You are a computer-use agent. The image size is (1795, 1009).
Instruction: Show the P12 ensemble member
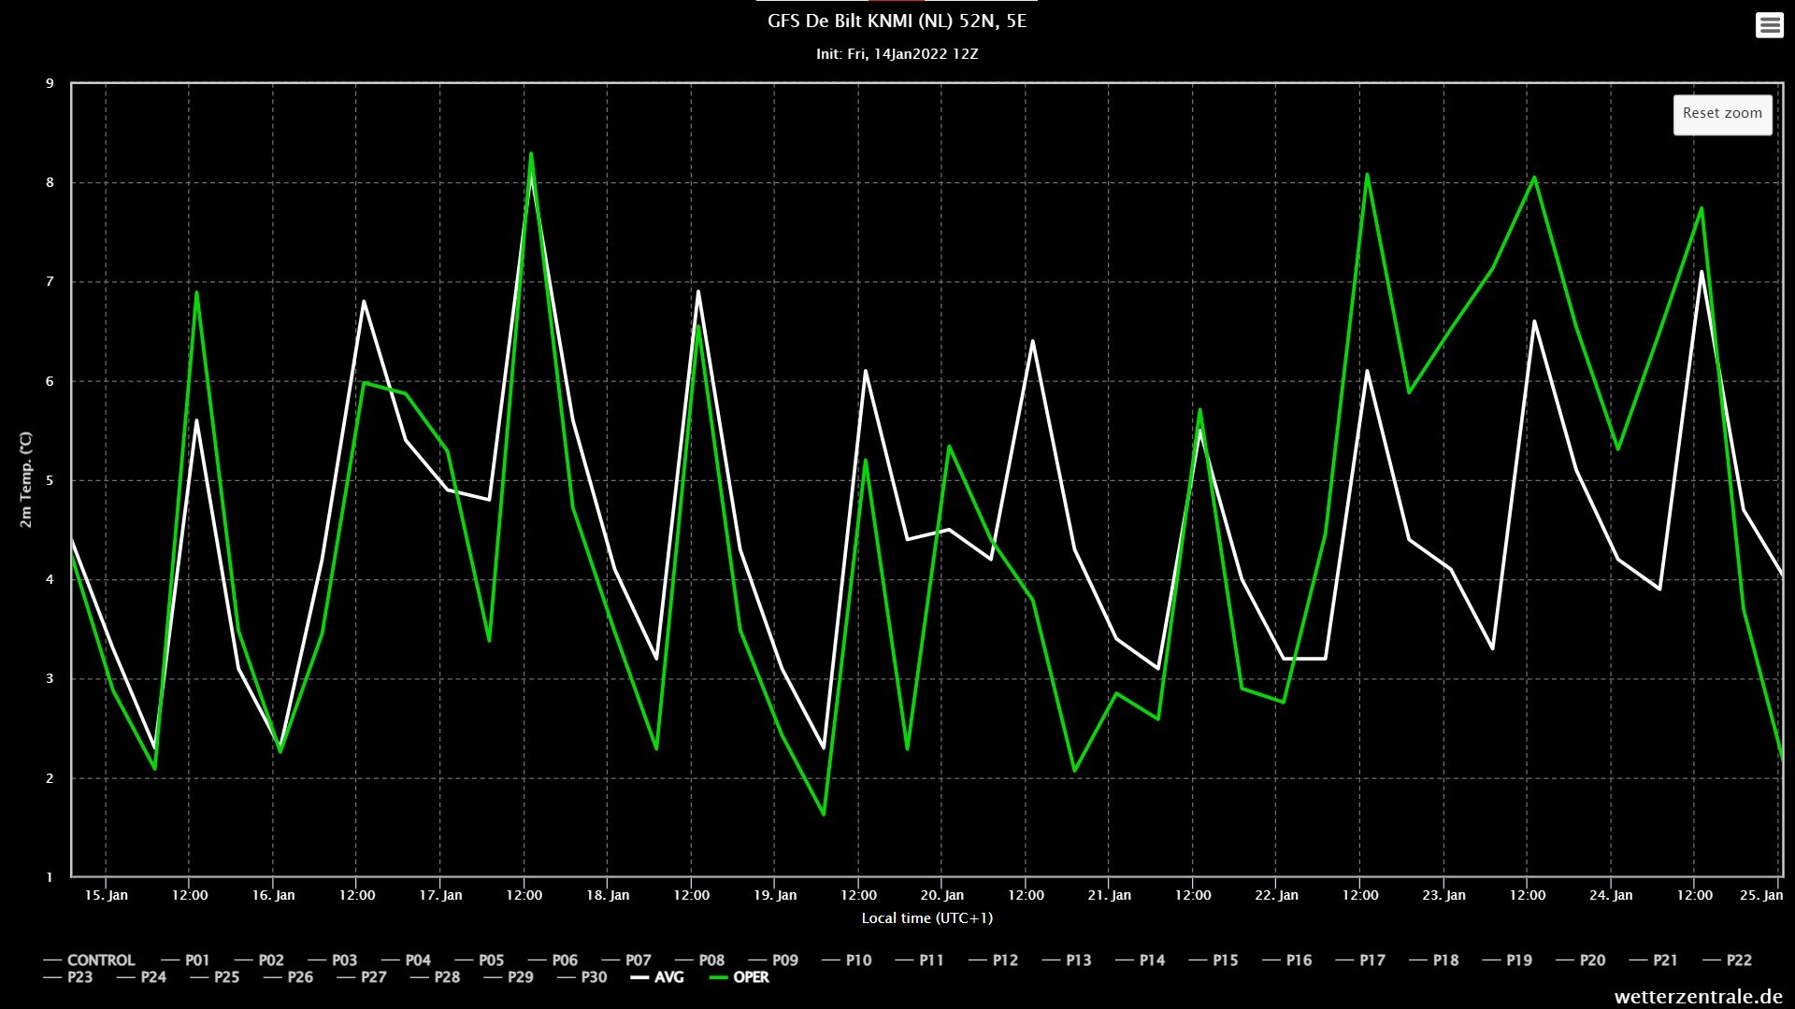pyautogui.click(x=1005, y=960)
